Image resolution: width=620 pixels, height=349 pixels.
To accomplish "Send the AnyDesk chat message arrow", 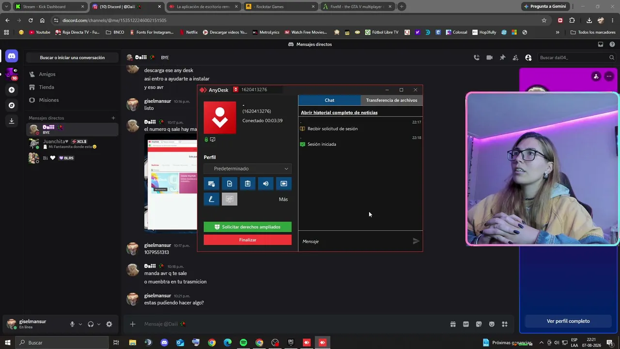I will pos(416,241).
